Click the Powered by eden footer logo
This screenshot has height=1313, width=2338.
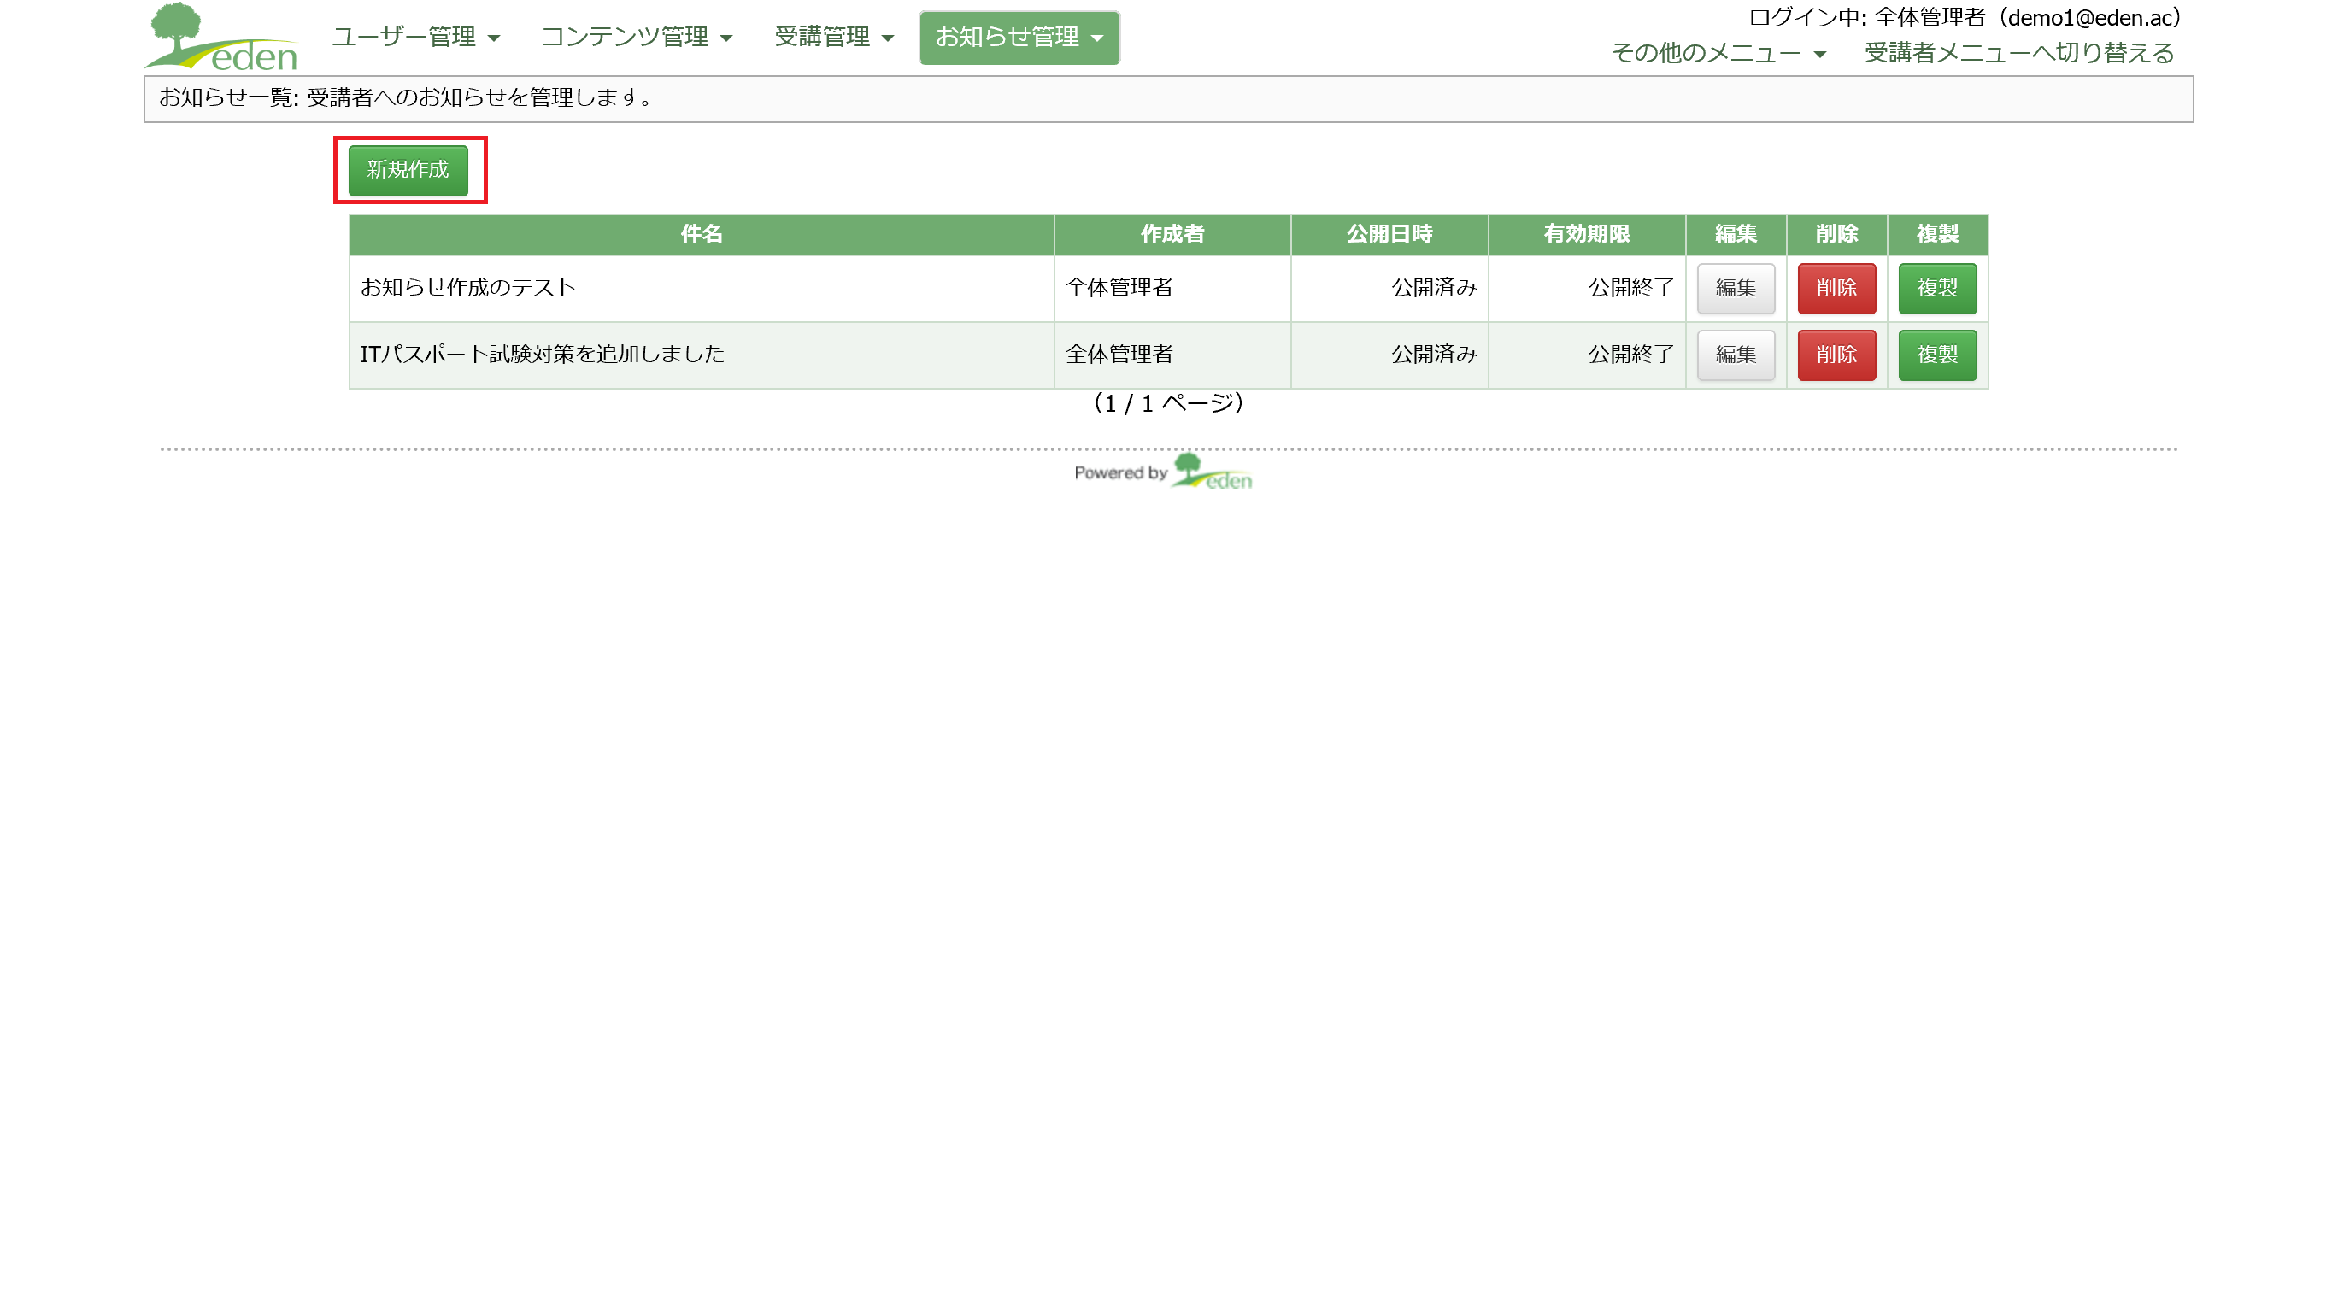(x=1164, y=472)
